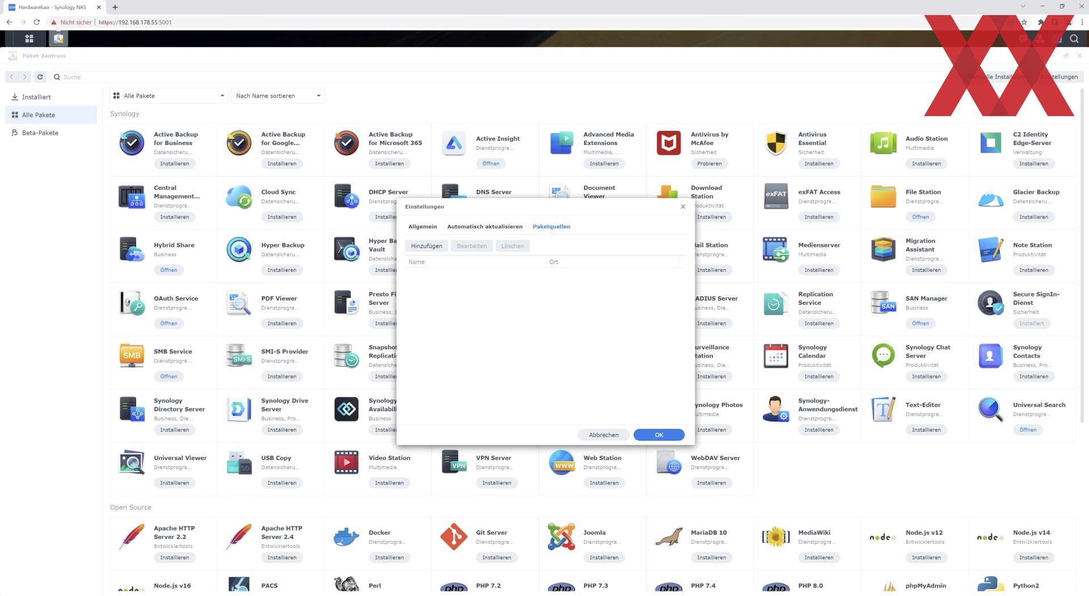The image size is (1089, 596).
Task: Click the Migration Assistant icon
Action: coord(883,250)
